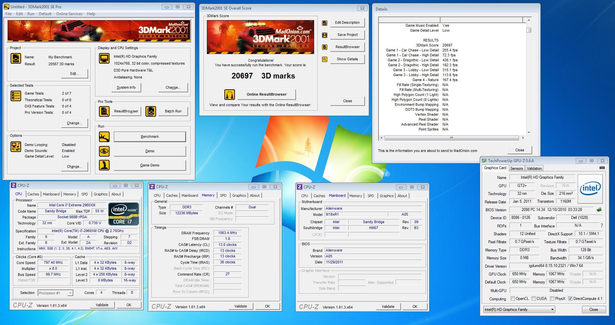Click the Driver Version field in GPU-Z
Image resolution: width=615 pixels, height=325 pixels.
point(556,266)
